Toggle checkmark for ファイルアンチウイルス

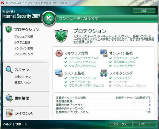click(66, 58)
